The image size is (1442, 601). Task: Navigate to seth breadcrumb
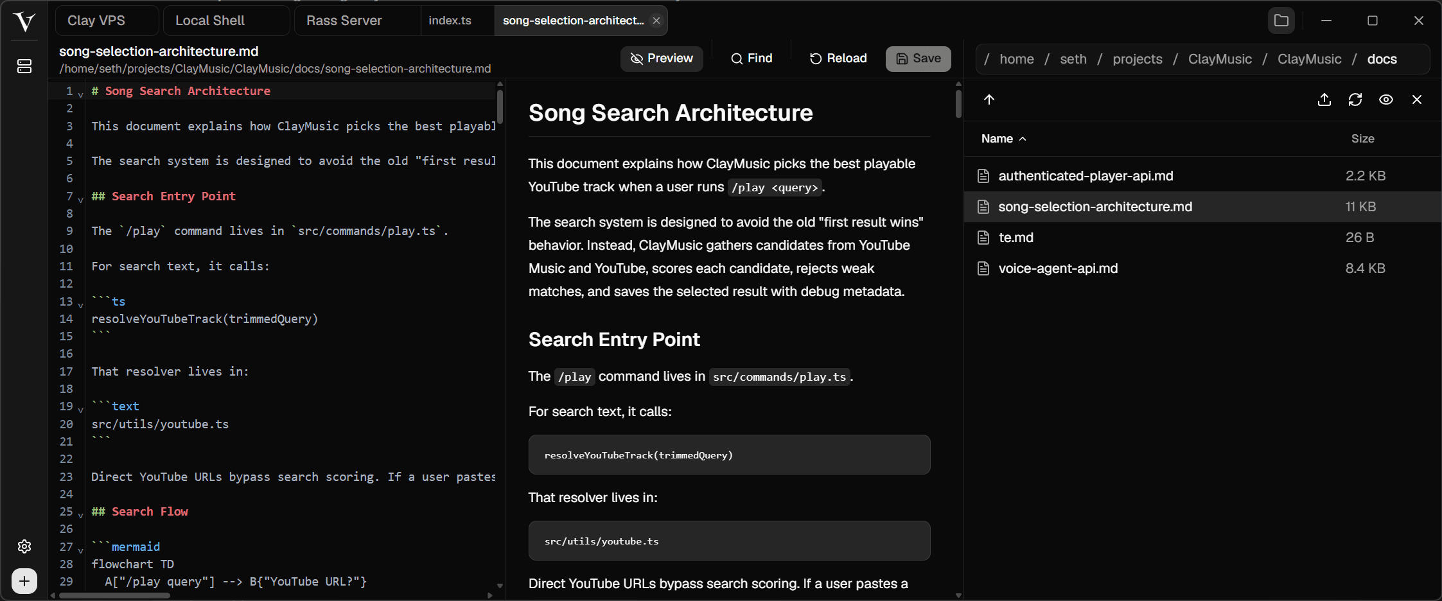[1073, 59]
